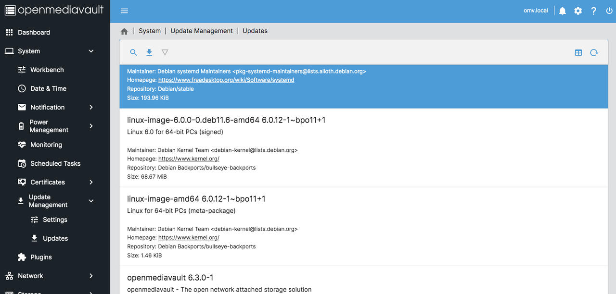The width and height of the screenshot is (616, 294).
Task: Click the Power Management battery icon
Action: pyautogui.click(x=21, y=126)
